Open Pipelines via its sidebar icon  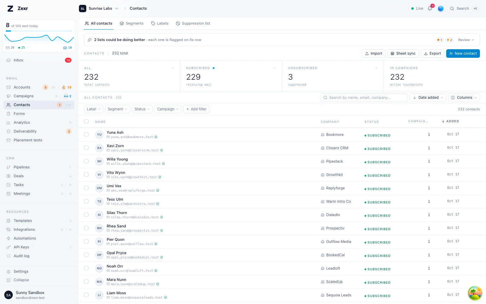9,167
